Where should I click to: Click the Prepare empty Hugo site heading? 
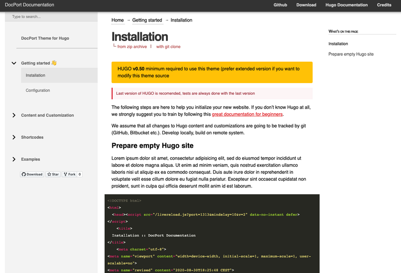click(152, 145)
